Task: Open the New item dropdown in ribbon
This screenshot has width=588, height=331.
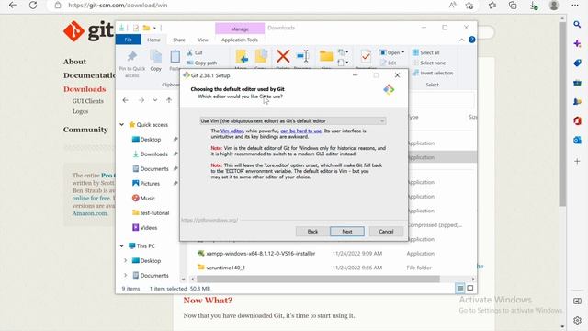Action: [343, 52]
